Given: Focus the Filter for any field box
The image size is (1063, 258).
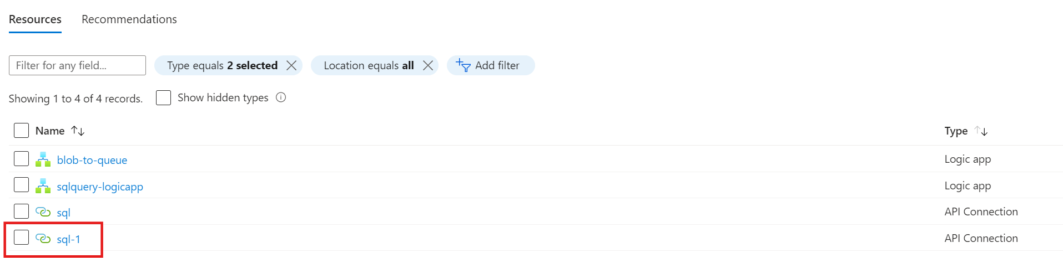Looking at the screenshot, I should click(77, 65).
